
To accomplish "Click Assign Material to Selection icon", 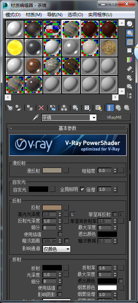I will click(29, 108).
